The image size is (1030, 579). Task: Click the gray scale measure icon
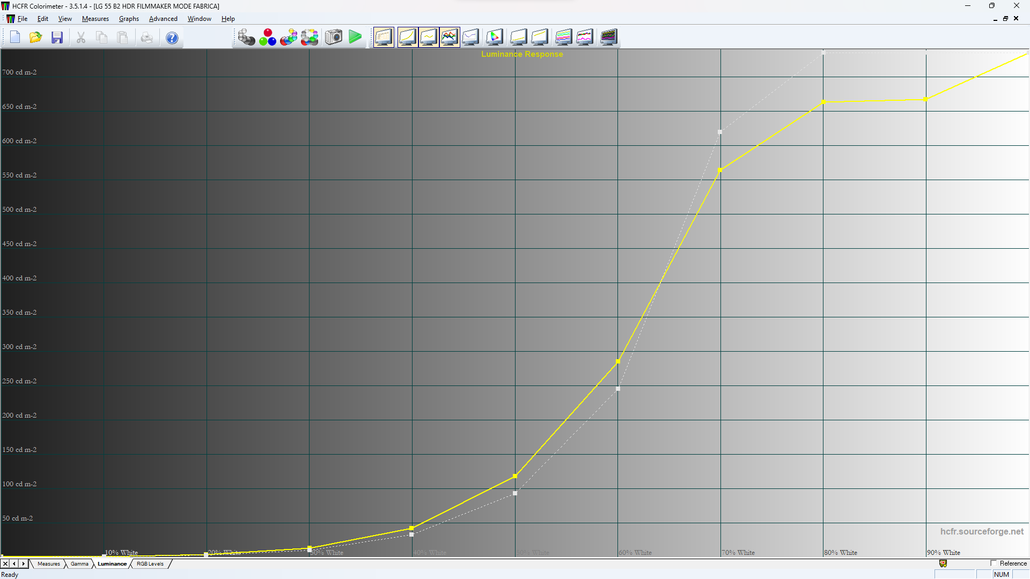246,38
